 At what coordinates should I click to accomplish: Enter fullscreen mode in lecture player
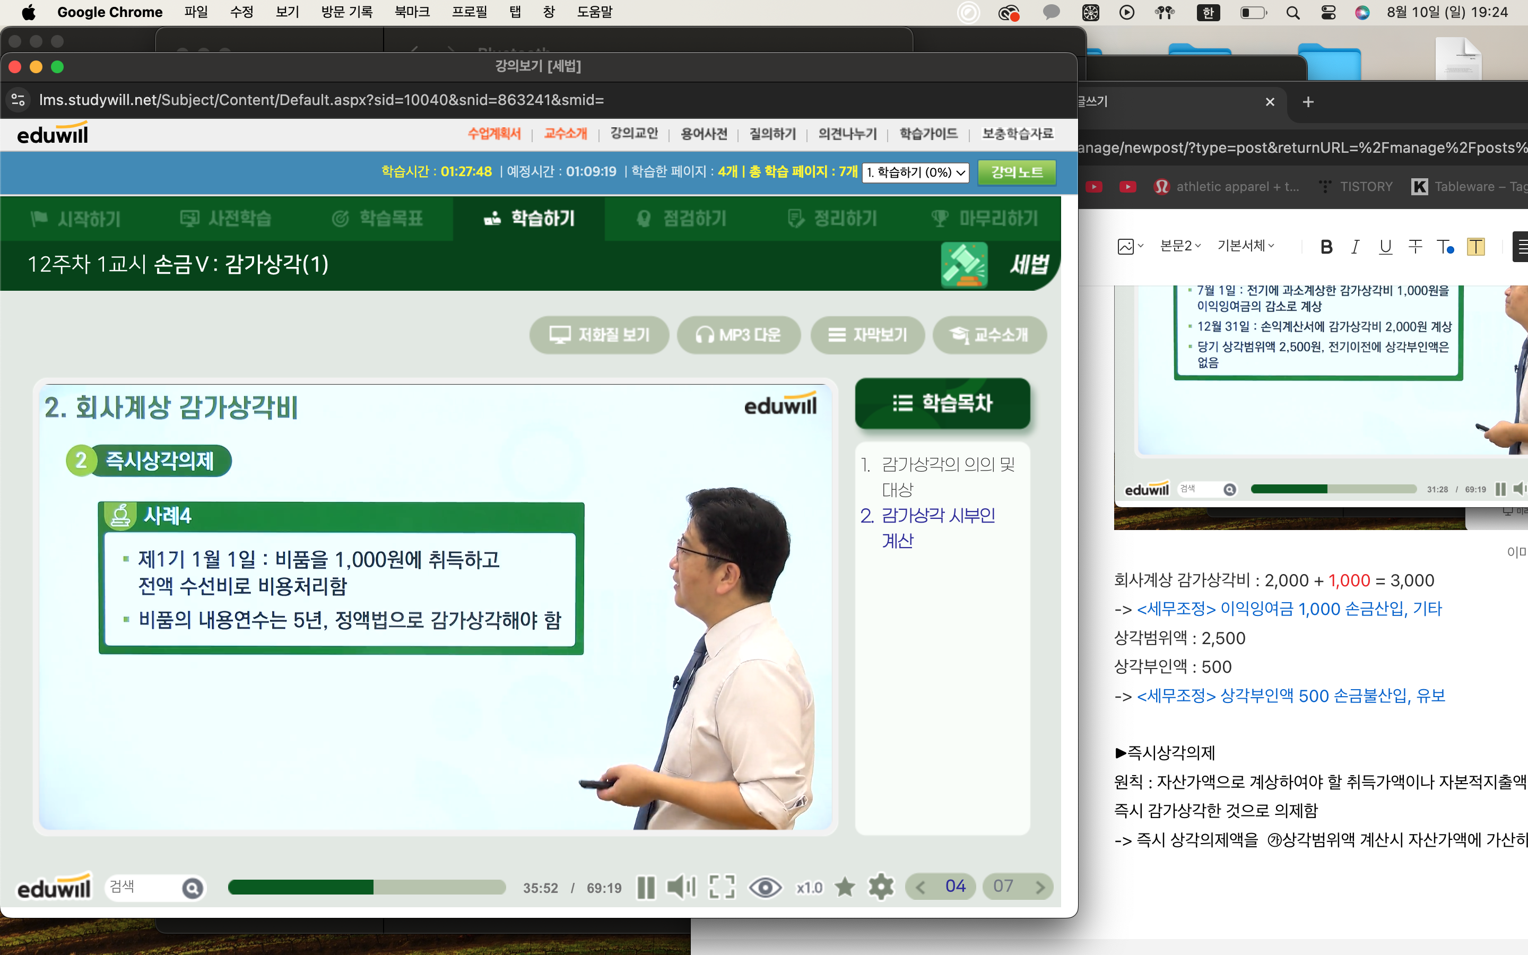tap(722, 888)
